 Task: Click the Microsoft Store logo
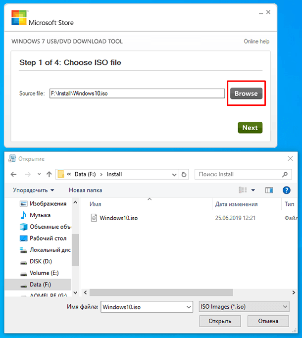[x=19, y=17]
